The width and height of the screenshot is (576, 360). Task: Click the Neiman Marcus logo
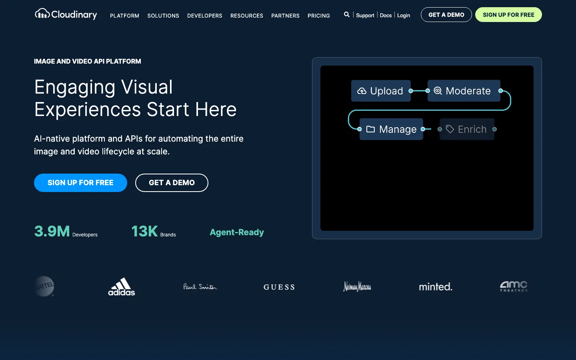point(357,286)
